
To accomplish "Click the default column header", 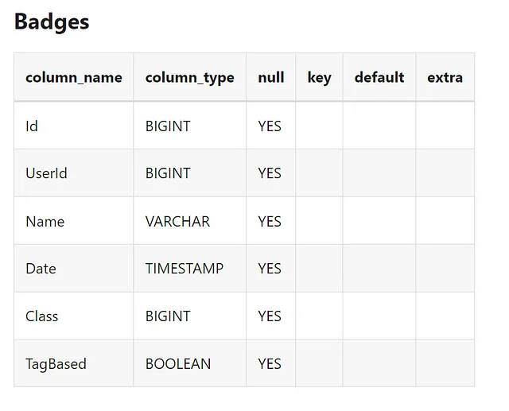I will (x=379, y=77).
